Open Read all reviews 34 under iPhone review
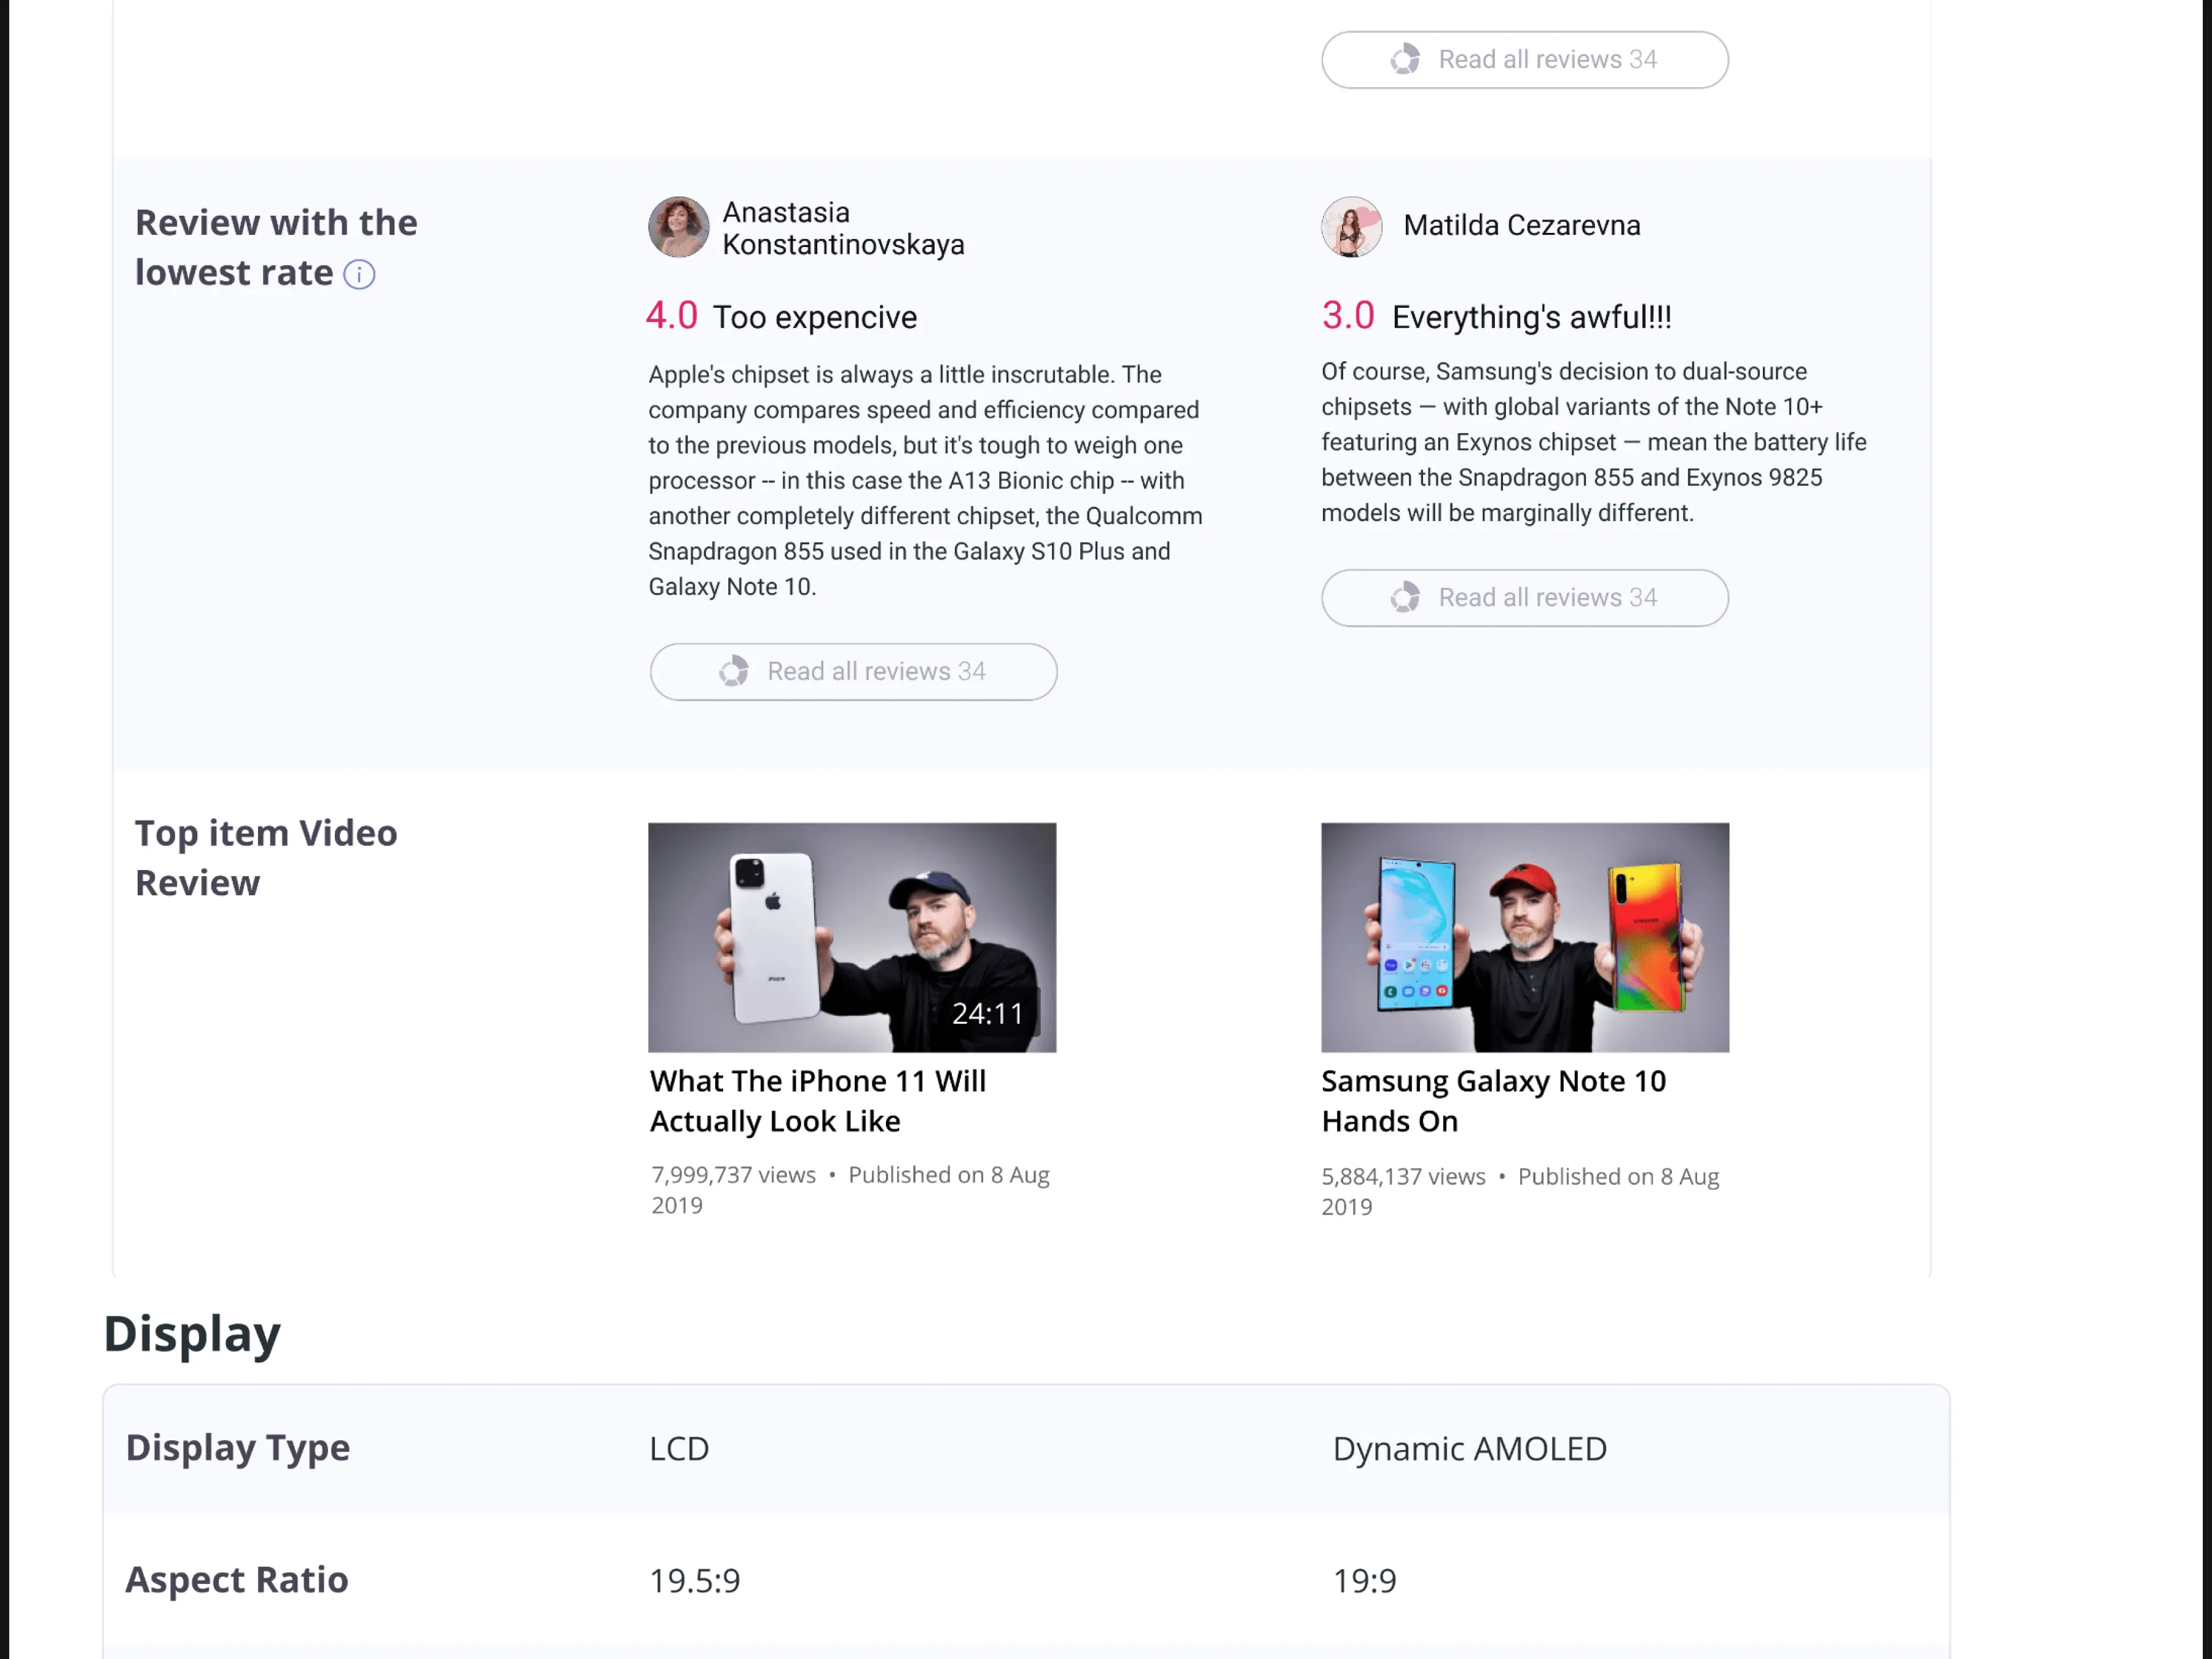2212x1659 pixels. coord(876,671)
